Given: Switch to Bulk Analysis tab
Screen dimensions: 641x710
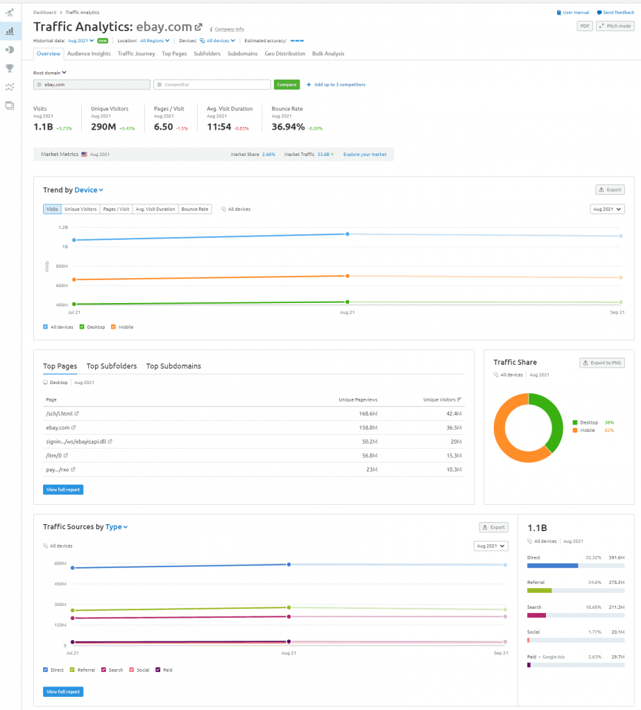Looking at the screenshot, I should pyautogui.click(x=328, y=54).
